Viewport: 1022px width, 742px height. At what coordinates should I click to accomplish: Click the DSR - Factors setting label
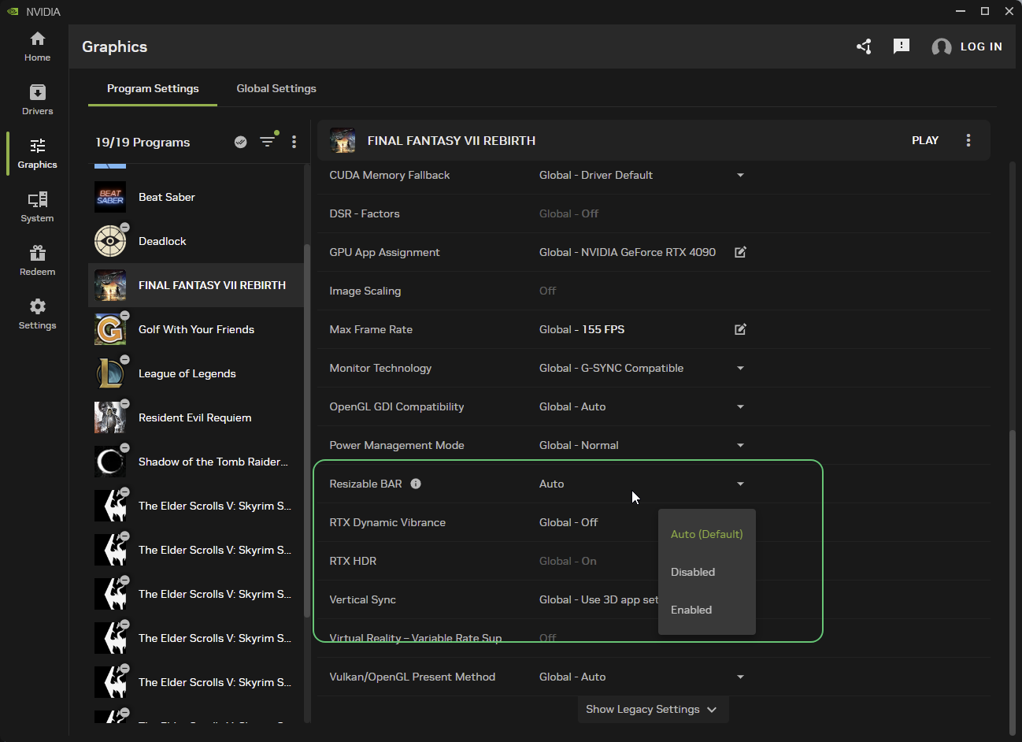click(364, 213)
